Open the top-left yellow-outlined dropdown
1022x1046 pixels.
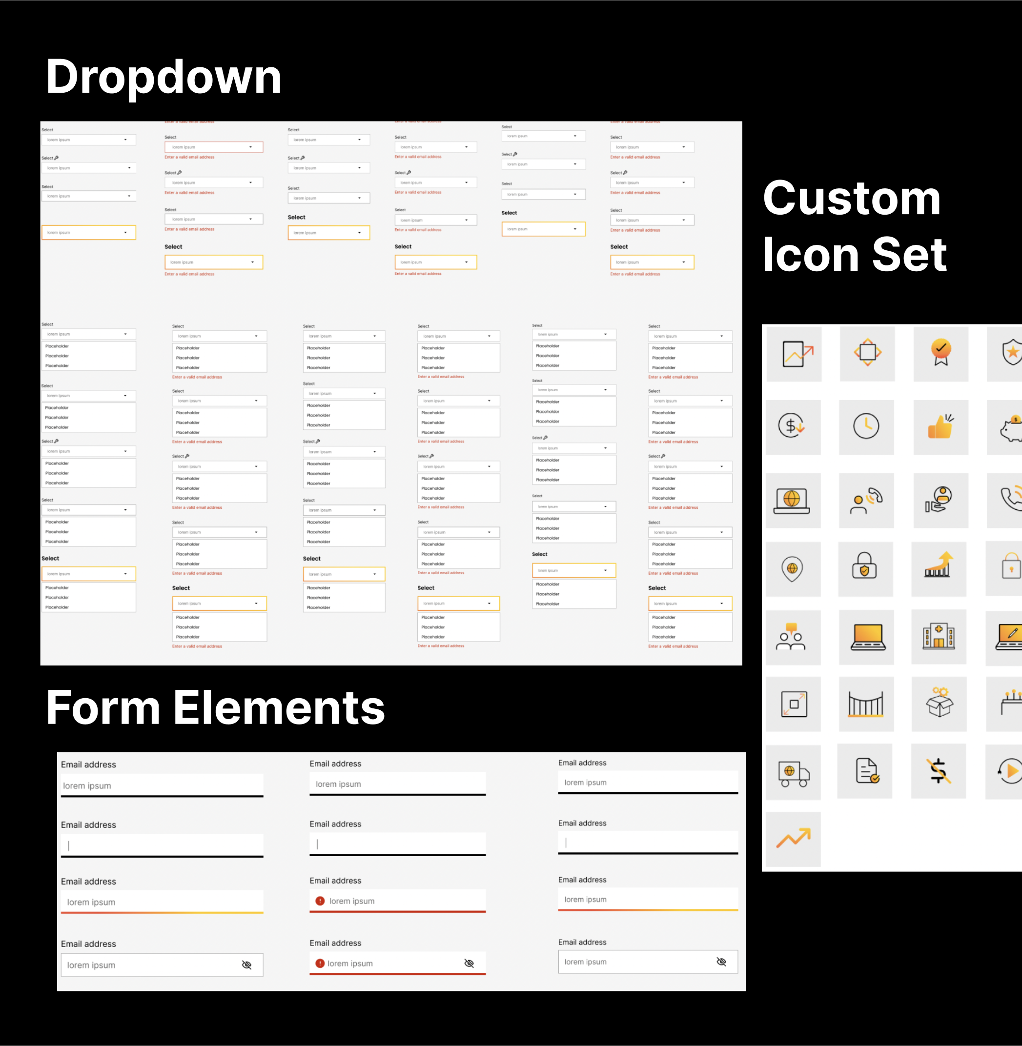(88, 232)
